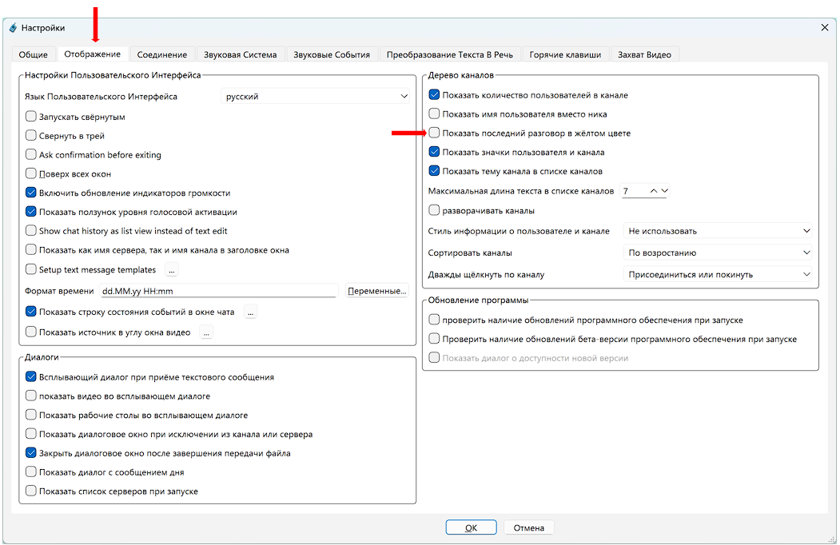Toggle 'Запускать свёрнутым' checkbox
This screenshot has width=840, height=545.
click(31, 117)
